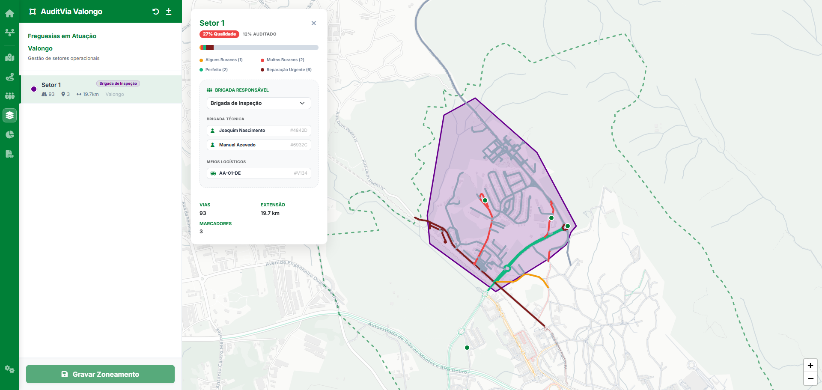Open the Home view
This screenshot has width=822, height=390.
point(9,13)
